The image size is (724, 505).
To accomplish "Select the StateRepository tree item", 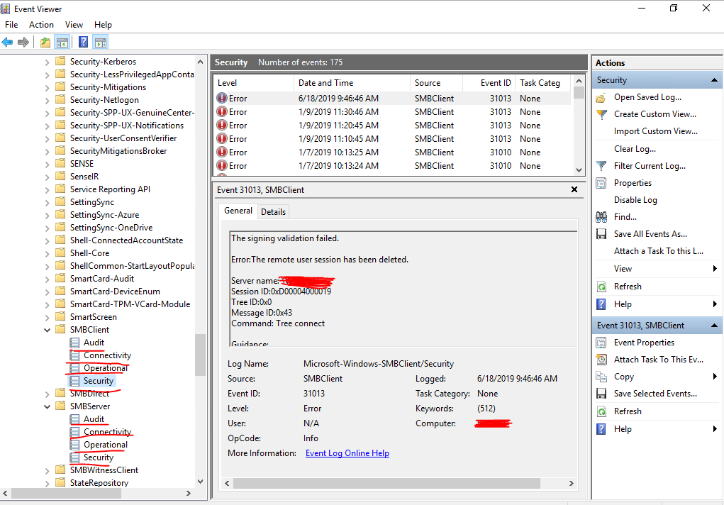I will pyautogui.click(x=99, y=483).
